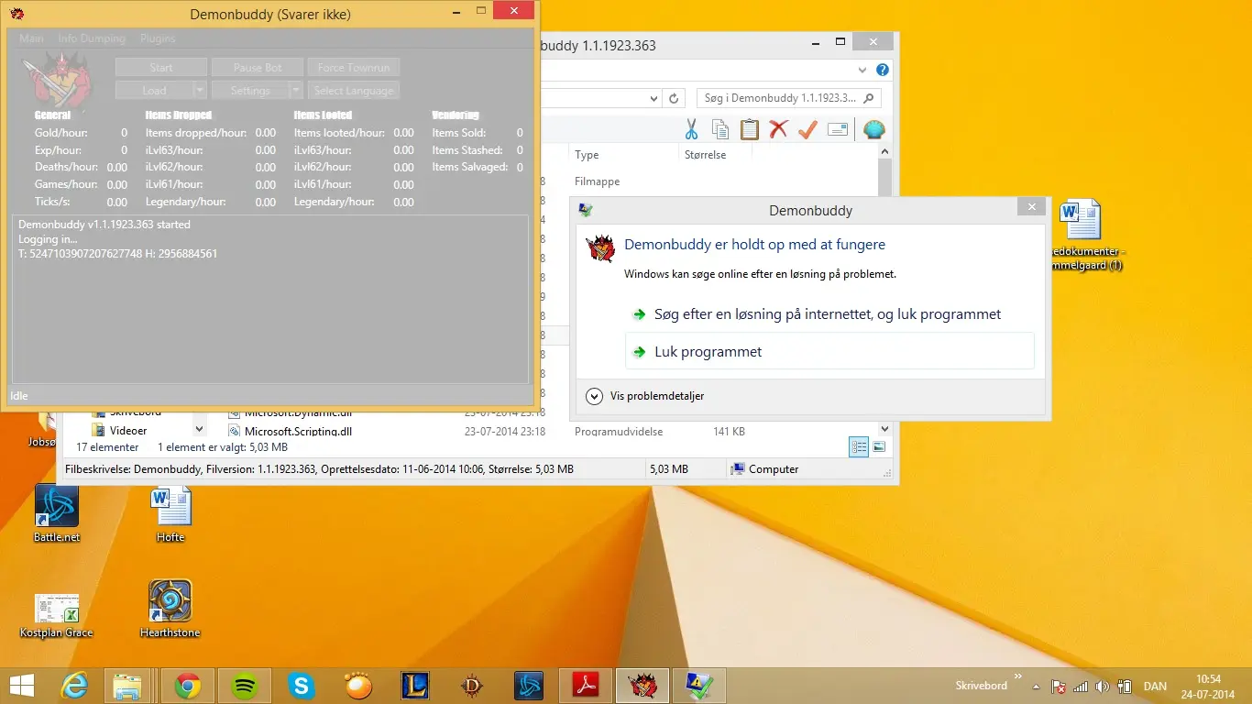Viewport: 1252px width, 704px height.
Task: Open the Battle.net icon on the taskbar
Action: pyautogui.click(x=529, y=685)
